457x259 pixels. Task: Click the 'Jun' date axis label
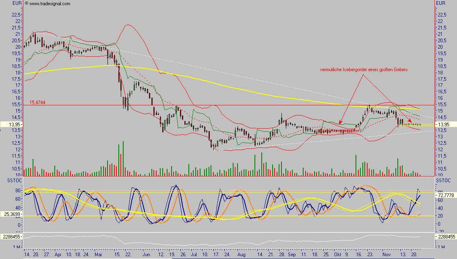coord(146,254)
